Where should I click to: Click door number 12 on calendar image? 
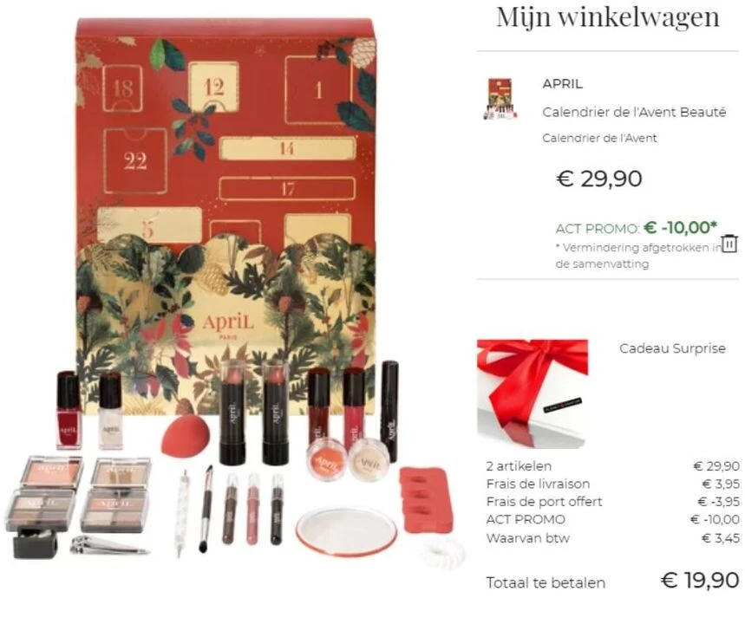click(213, 88)
